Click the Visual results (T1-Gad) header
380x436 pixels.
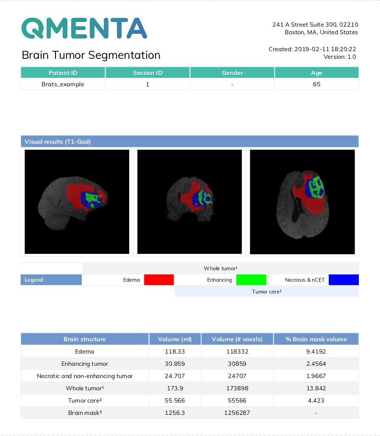pos(58,142)
